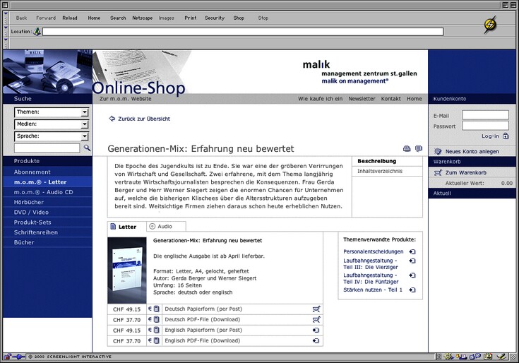Click the arrow icon for Englisch PDF-File row
This screenshot has height=363, width=519.
click(x=316, y=341)
